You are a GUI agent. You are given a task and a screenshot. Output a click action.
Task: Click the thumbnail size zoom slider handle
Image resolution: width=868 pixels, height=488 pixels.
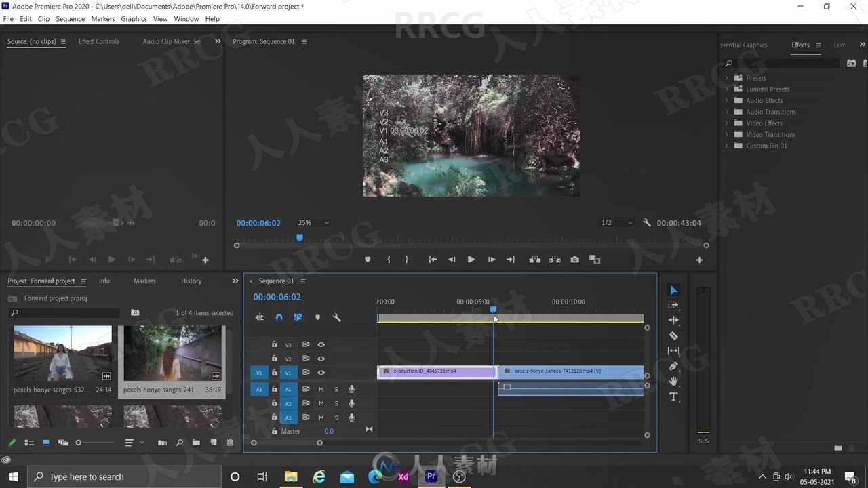coord(78,443)
